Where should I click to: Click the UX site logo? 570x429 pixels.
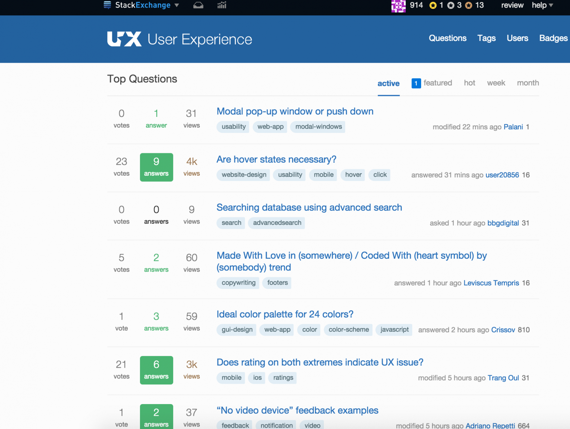click(x=124, y=39)
